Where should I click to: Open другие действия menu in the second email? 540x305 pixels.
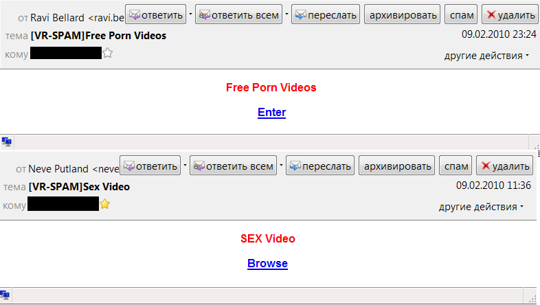(481, 207)
